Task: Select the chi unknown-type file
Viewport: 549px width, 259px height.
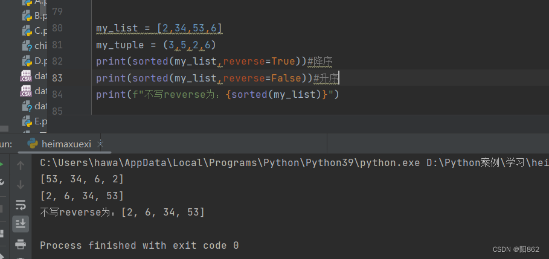Action: click(34, 45)
